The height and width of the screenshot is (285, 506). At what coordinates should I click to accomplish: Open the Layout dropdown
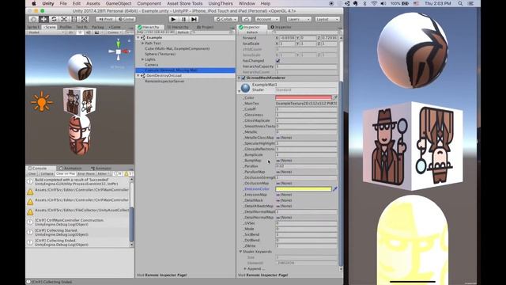tap(327, 19)
